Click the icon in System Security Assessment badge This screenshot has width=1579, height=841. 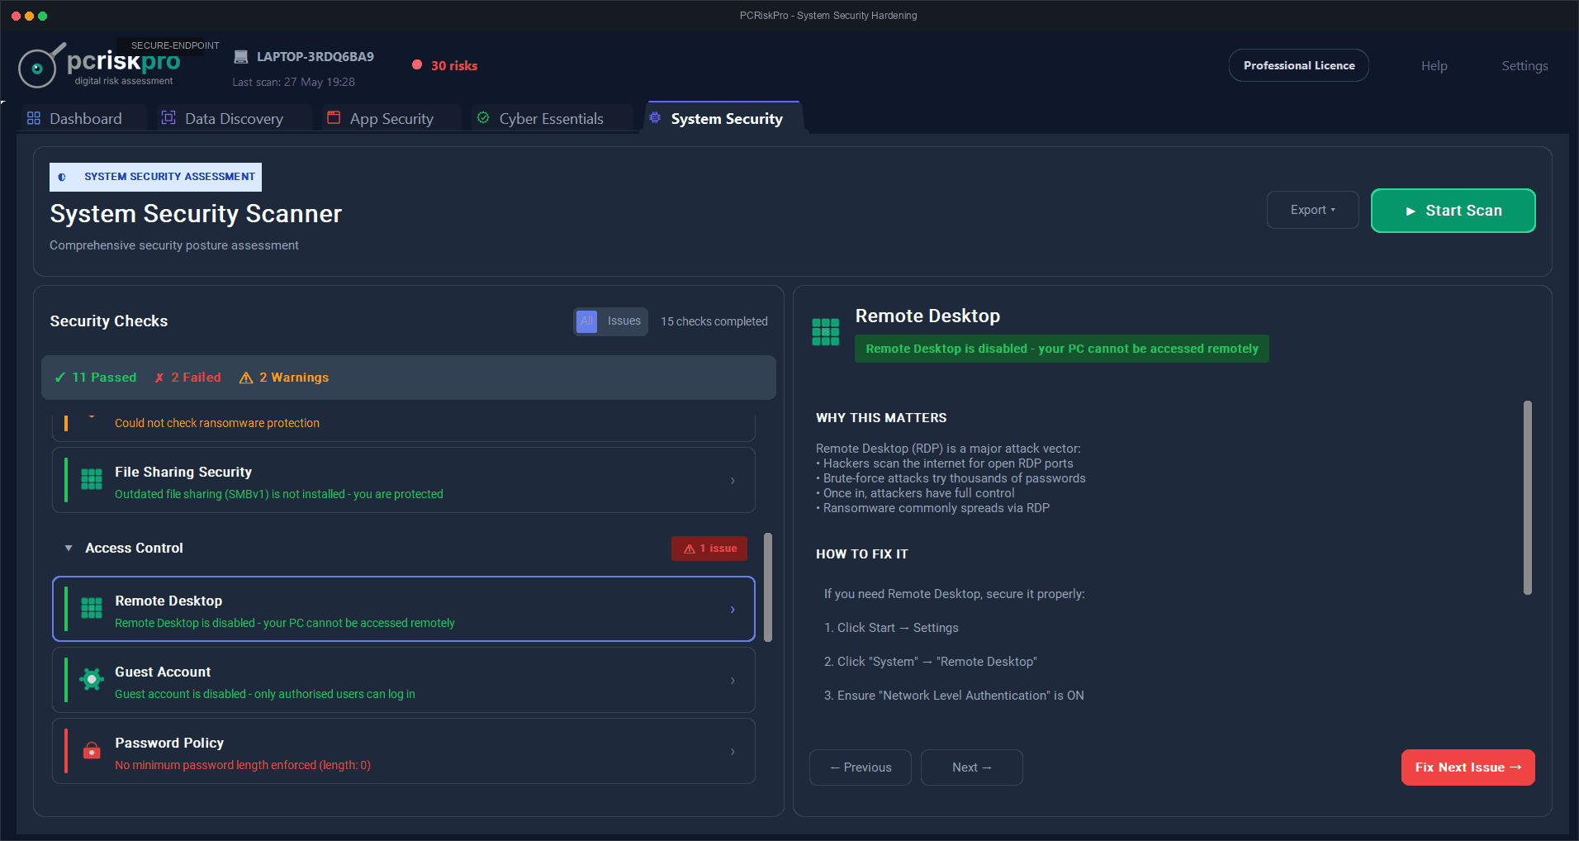[x=62, y=177]
